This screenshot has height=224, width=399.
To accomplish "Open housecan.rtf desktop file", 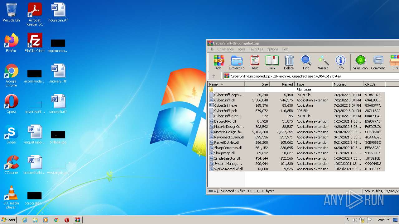I will pos(58,12).
